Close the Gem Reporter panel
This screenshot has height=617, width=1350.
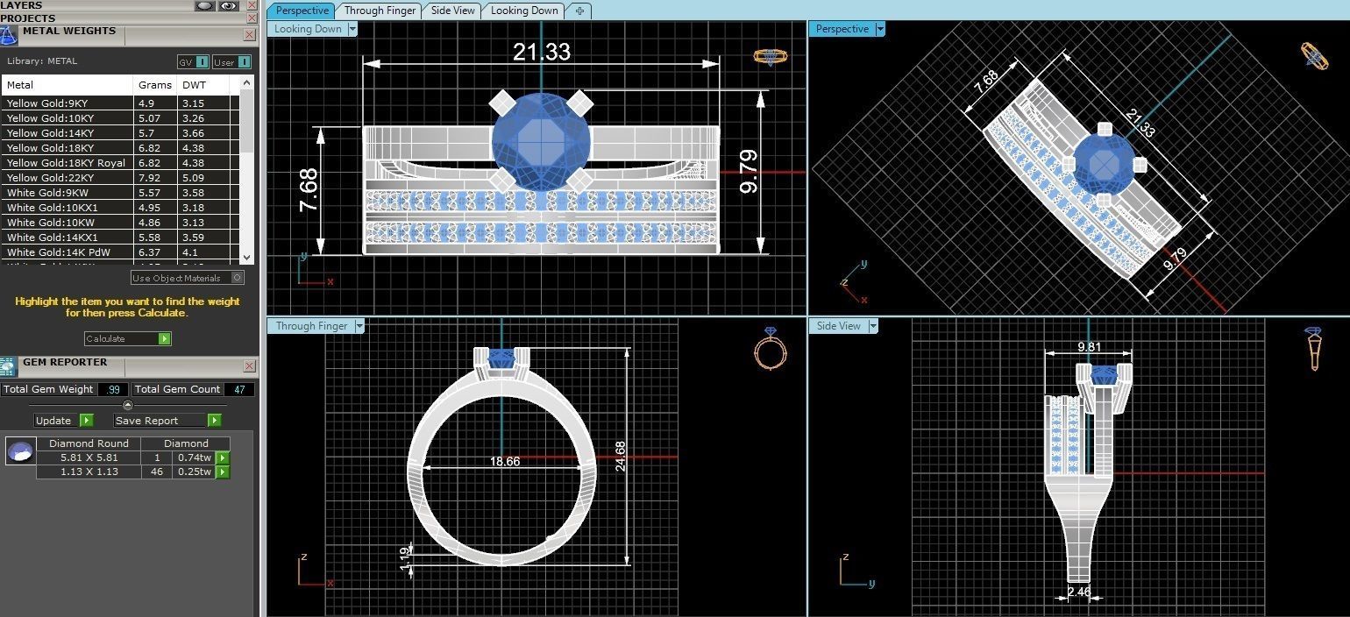[x=250, y=365]
